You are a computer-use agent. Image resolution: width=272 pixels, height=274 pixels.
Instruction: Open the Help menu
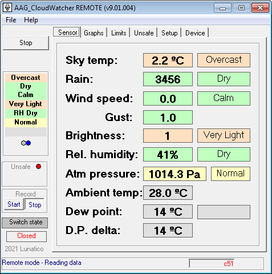[x=31, y=20]
